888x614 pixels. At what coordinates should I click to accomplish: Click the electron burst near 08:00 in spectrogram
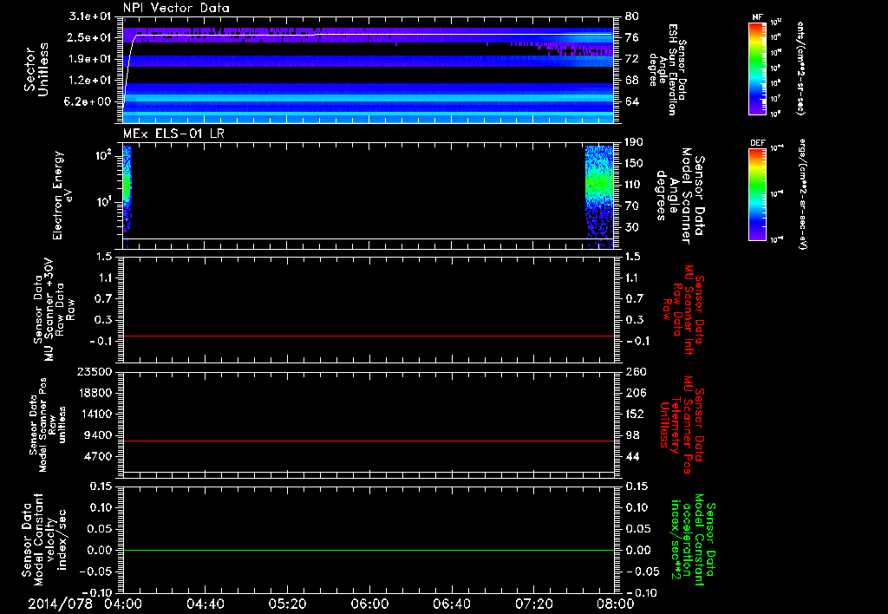(599, 195)
